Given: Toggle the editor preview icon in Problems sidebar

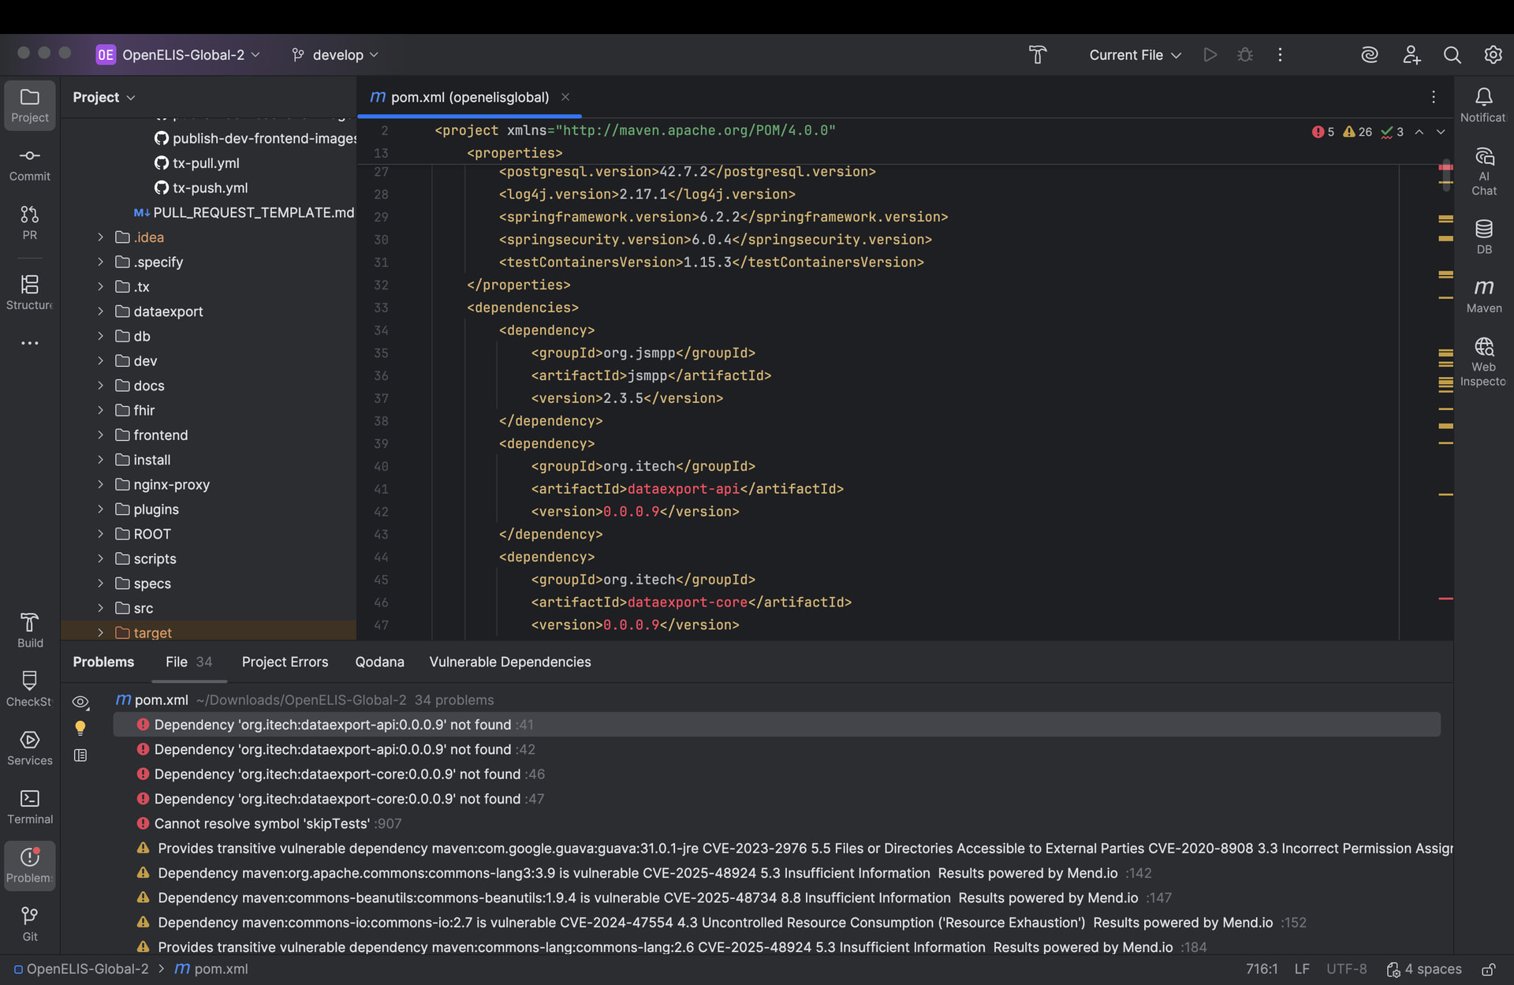Looking at the screenshot, I should [80, 756].
